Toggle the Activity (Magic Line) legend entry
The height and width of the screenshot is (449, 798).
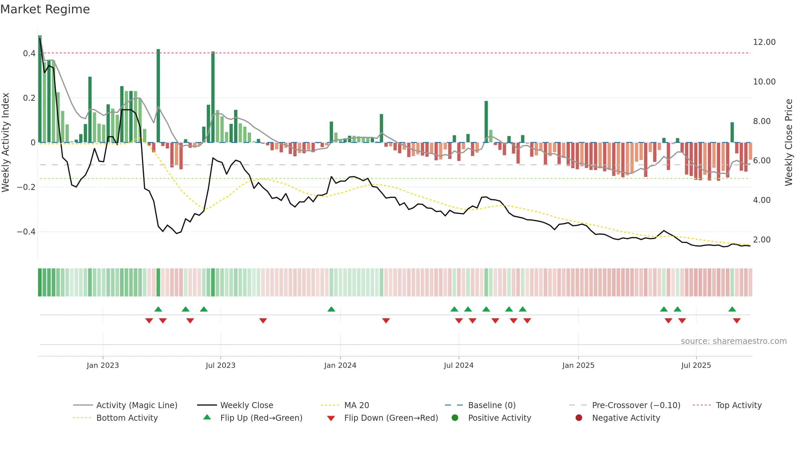point(125,405)
